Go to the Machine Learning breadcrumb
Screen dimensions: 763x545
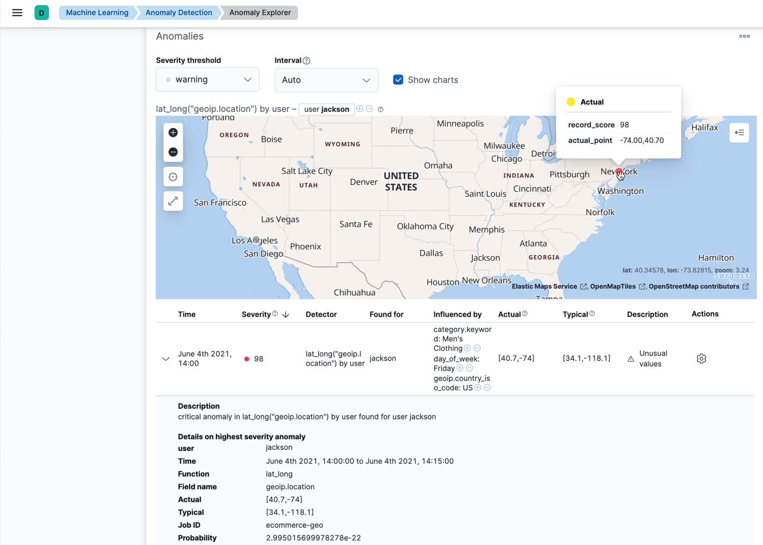(x=97, y=12)
